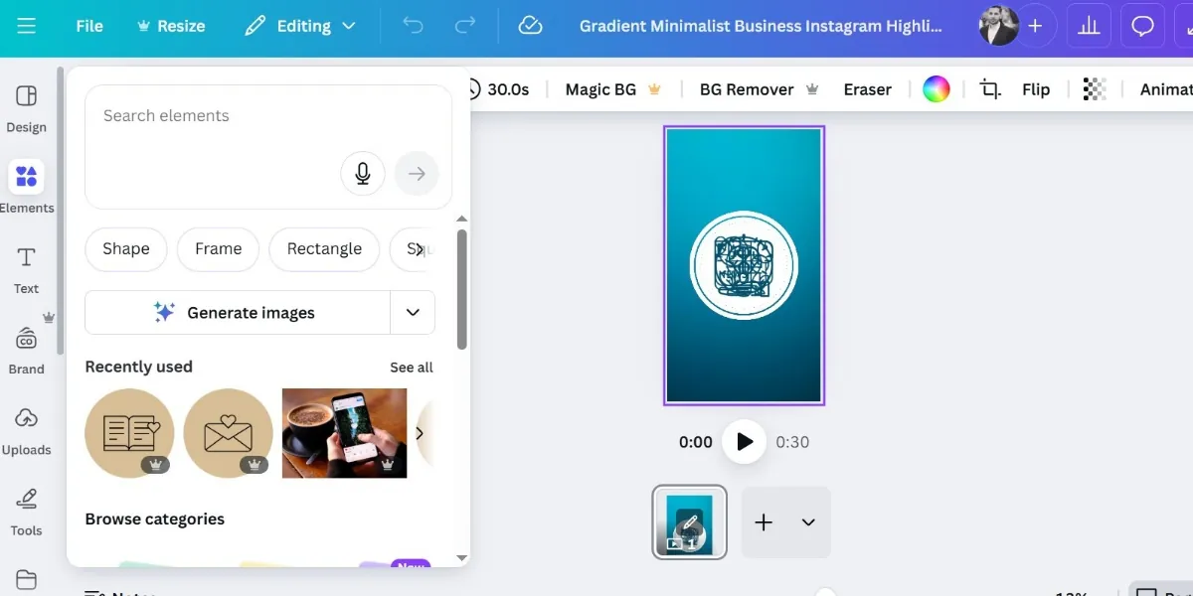Click the Magic BG tool
This screenshot has width=1193, height=596.
point(613,89)
